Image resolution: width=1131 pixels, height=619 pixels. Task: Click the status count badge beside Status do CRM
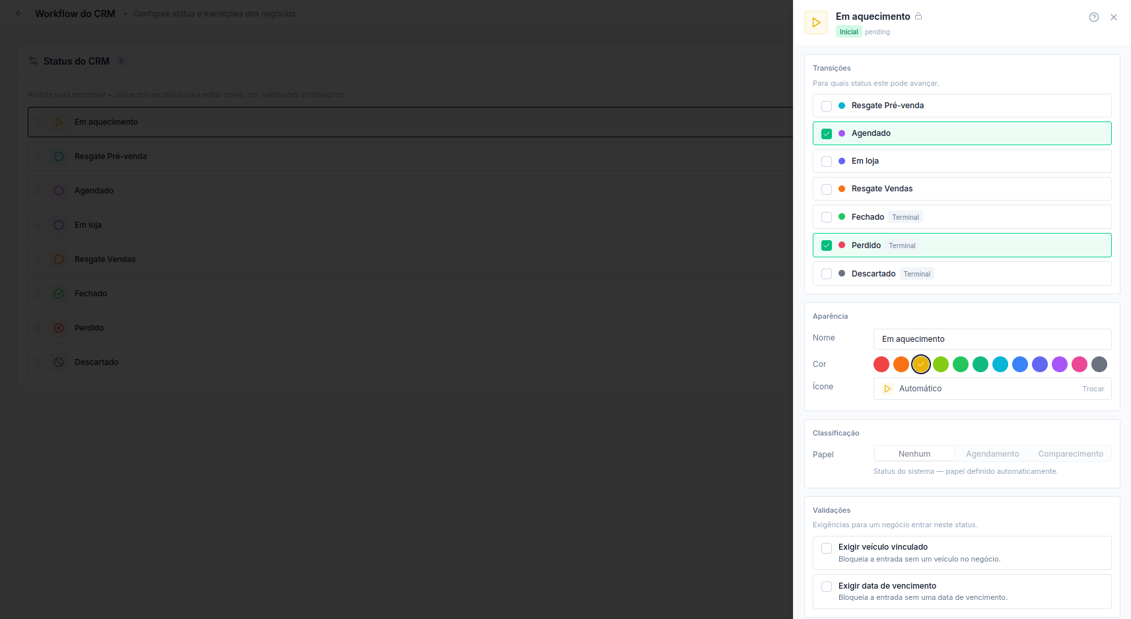pos(121,61)
